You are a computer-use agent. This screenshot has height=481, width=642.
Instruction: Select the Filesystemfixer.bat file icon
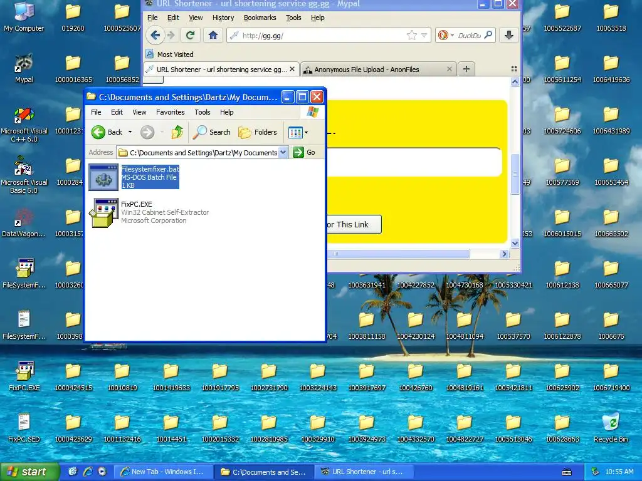(103, 177)
